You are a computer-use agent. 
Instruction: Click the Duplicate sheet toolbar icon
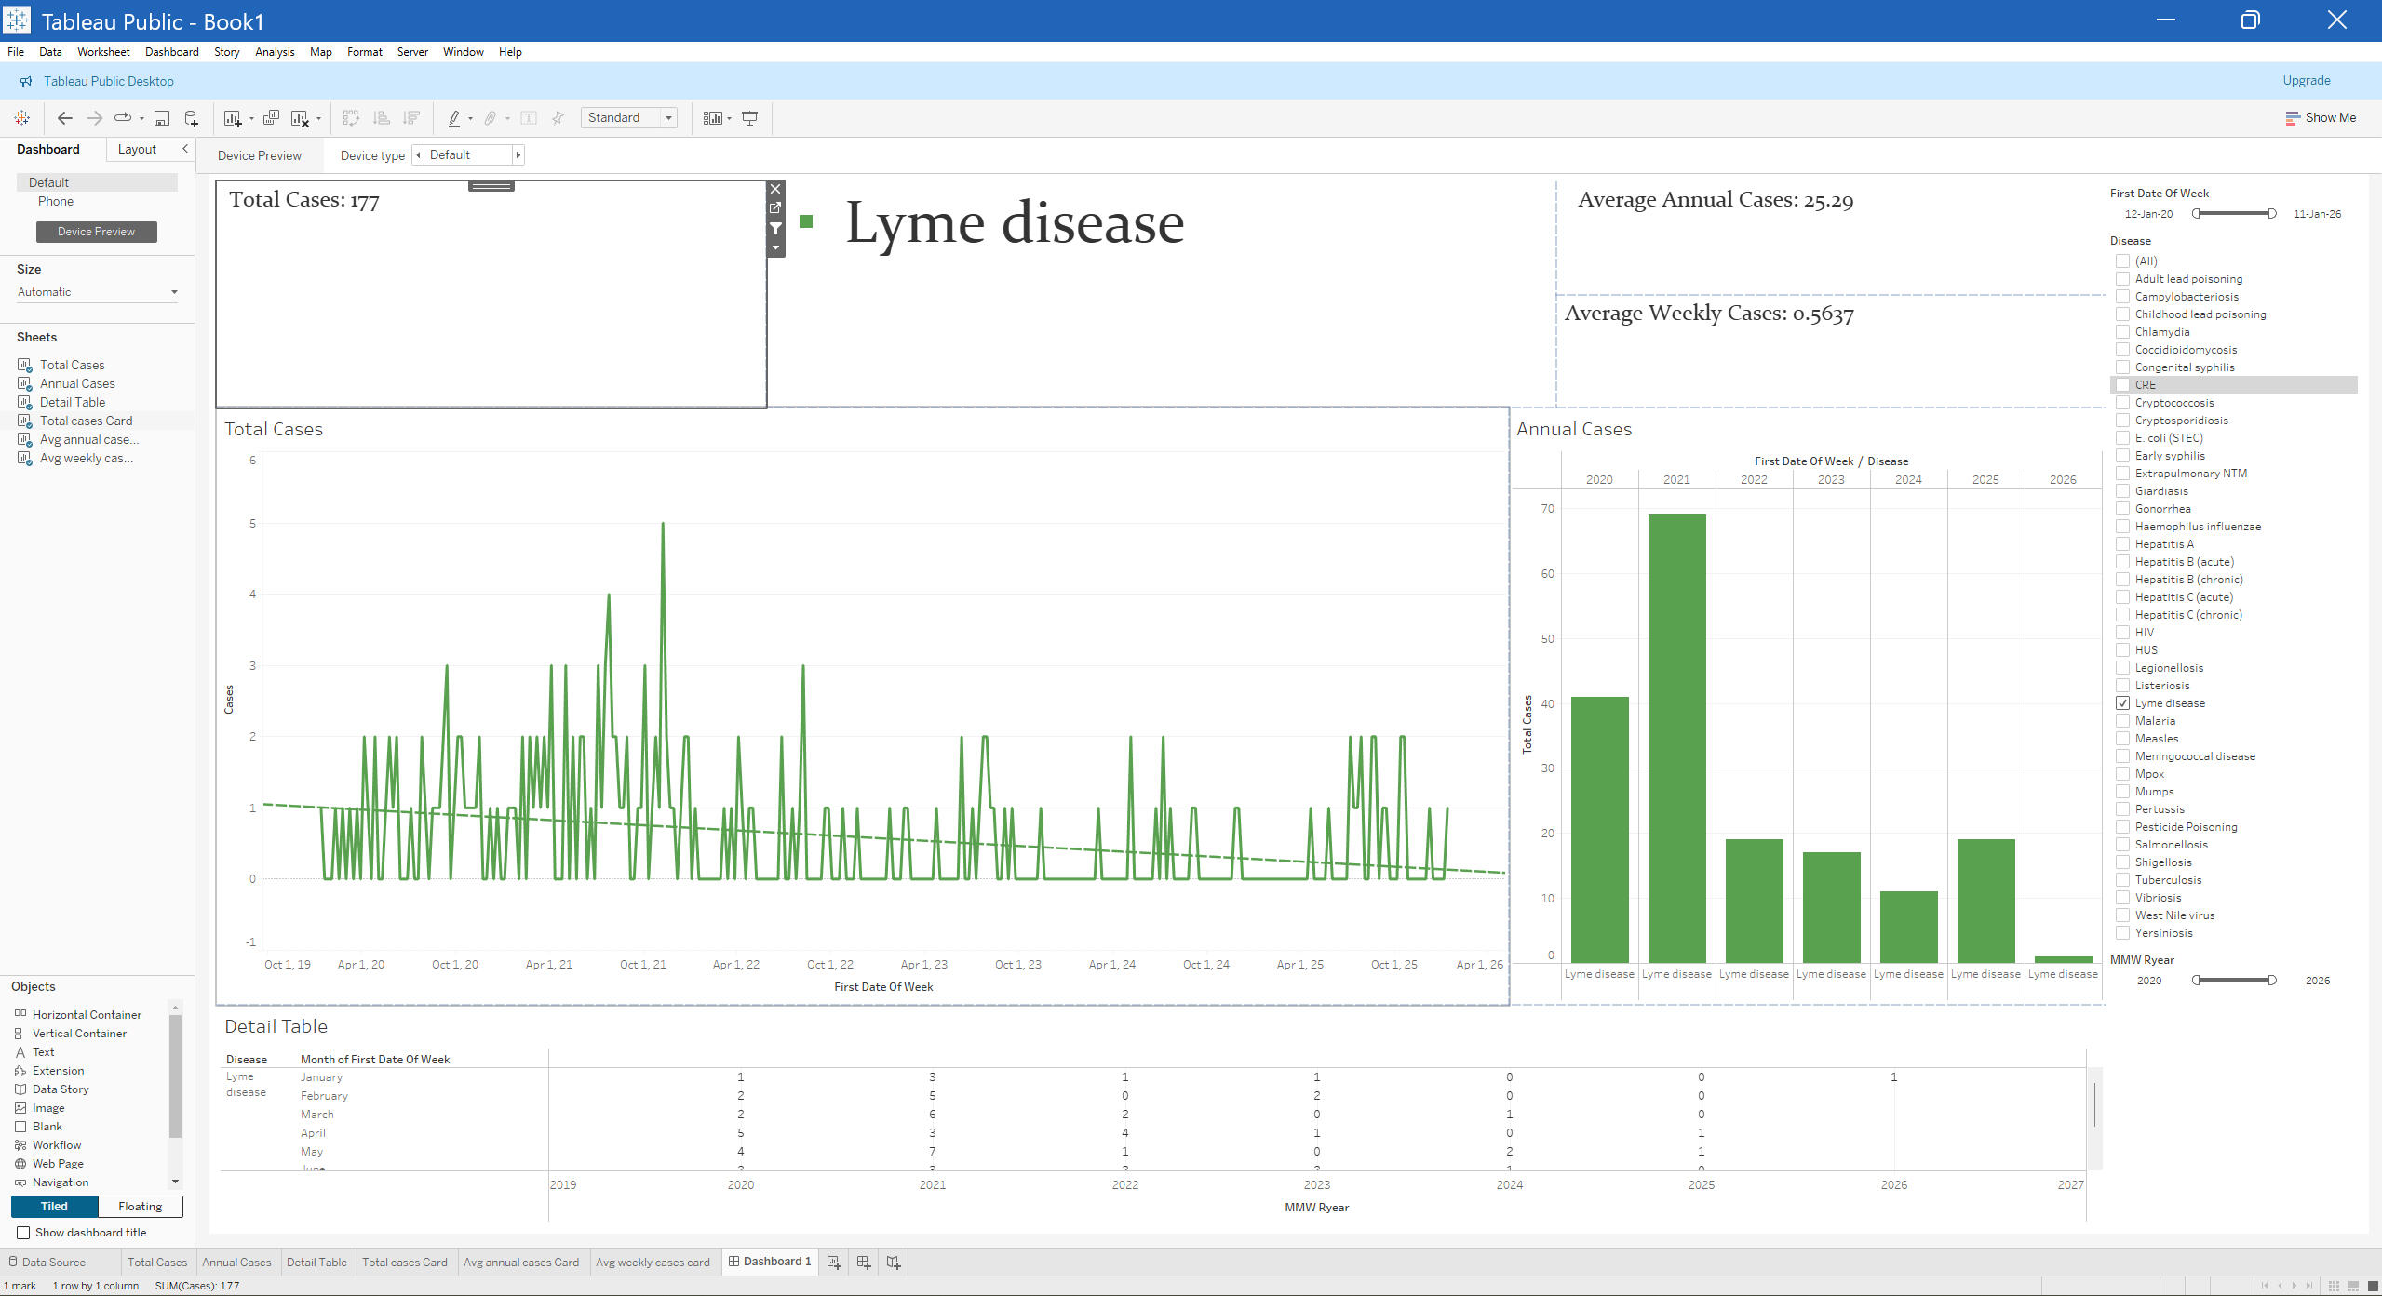click(271, 118)
